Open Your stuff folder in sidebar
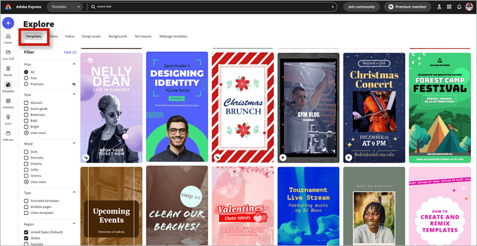This screenshot has height=246, width=477. point(8,54)
